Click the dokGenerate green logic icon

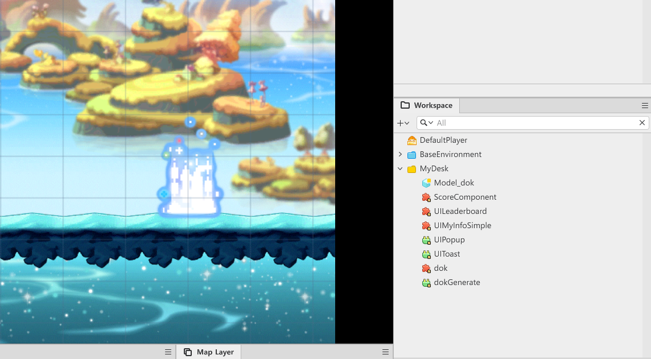tap(426, 283)
